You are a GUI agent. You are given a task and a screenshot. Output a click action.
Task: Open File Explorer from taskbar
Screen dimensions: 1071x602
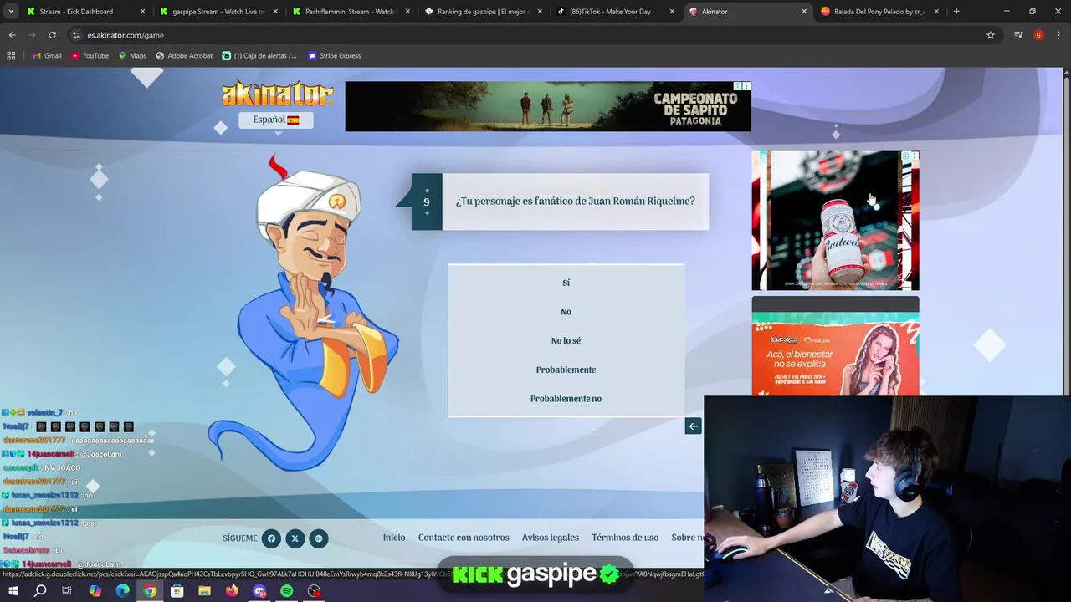[x=204, y=590]
